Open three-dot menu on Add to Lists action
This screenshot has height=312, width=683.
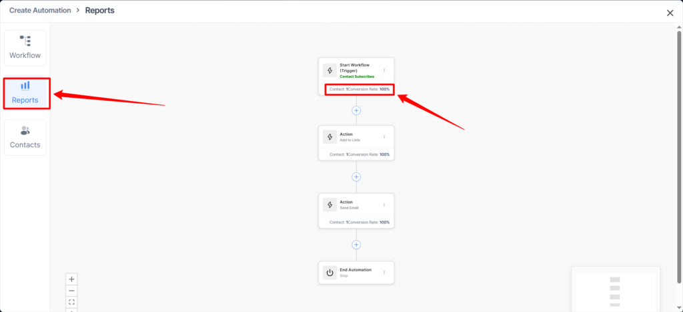[384, 137]
